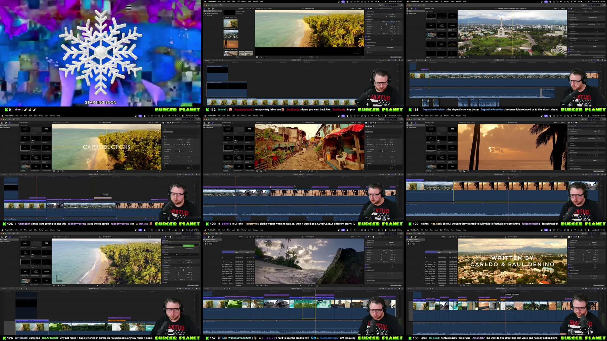Viewport: 607px width, 341px height.
Task: Disable the Transform effect toggle
Action: point(366,19)
